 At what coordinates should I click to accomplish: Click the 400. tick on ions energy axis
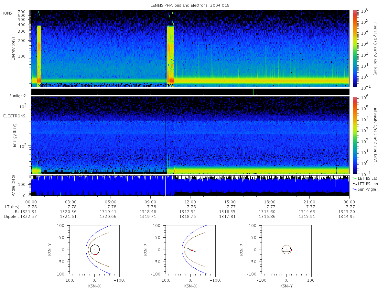pos(22,25)
